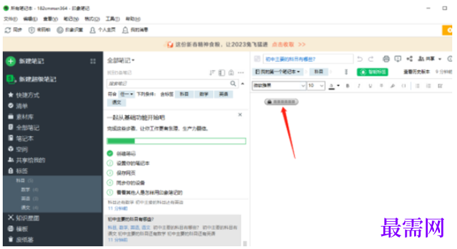
Task: Toggle italic formatting
Action: tap(359, 86)
